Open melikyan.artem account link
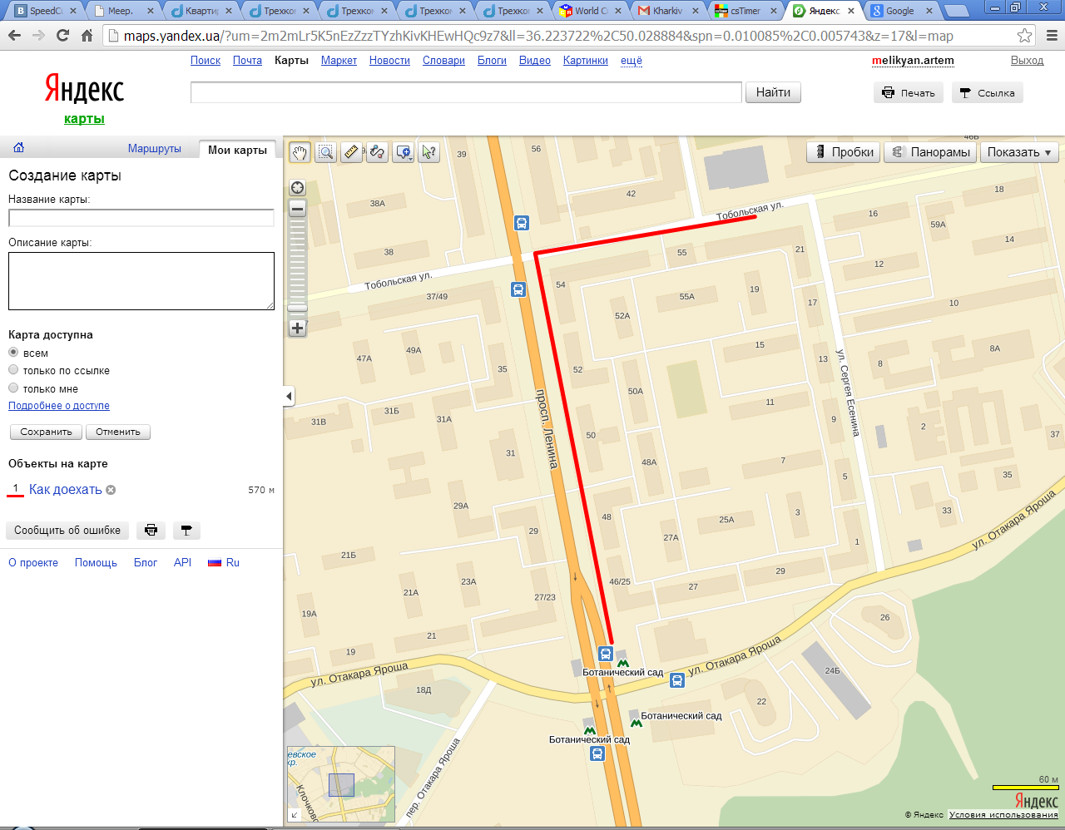 pyautogui.click(x=913, y=61)
